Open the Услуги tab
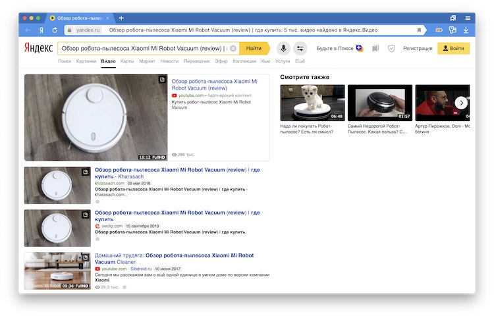The width and height of the screenshot is (494, 318). pyautogui.click(x=283, y=61)
